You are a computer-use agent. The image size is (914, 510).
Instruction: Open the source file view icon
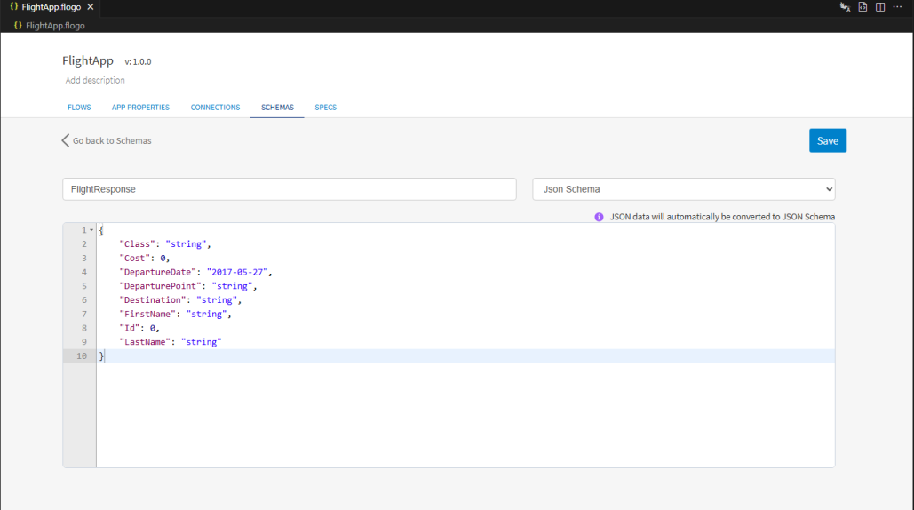pyautogui.click(x=862, y=7)
